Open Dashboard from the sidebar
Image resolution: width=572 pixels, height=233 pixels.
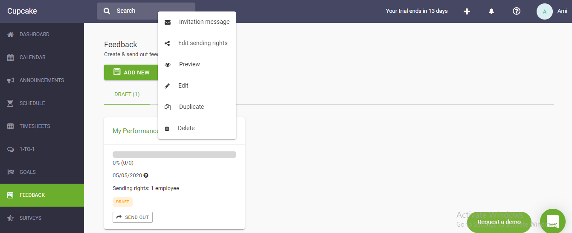pos(42,34)
